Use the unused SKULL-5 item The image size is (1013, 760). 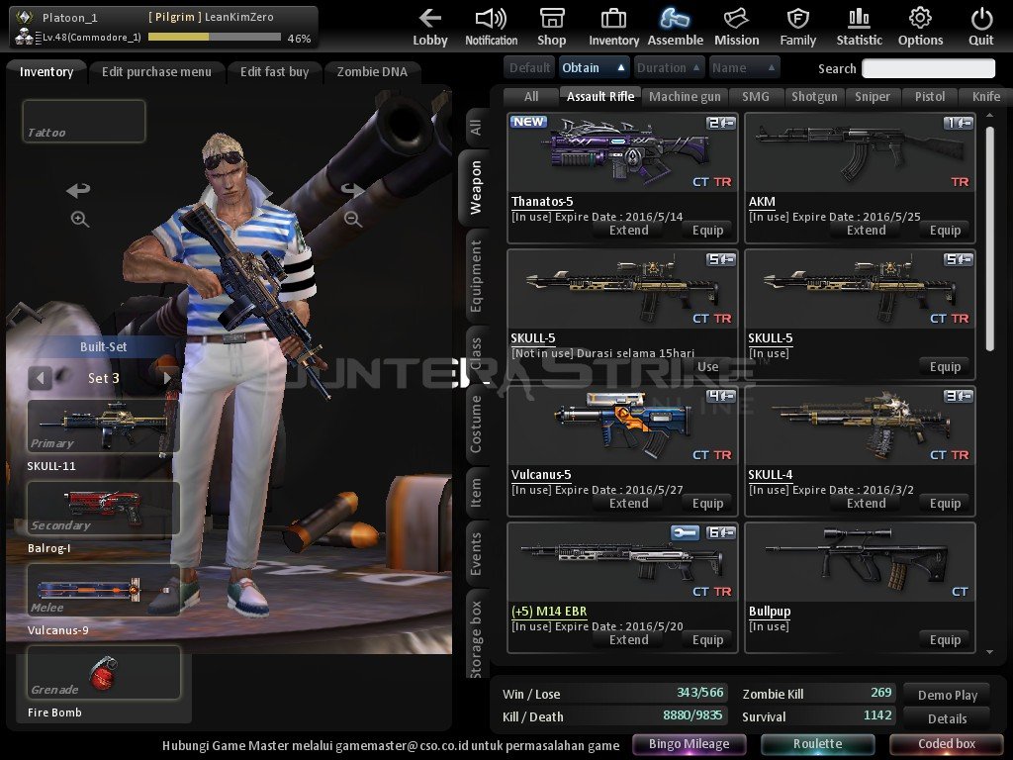point(707,366)
